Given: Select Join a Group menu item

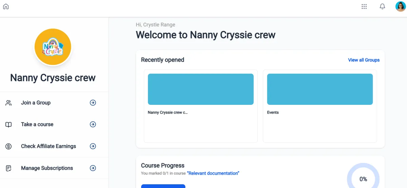Looking at the screenshot, I should click(x=36, y=103).
